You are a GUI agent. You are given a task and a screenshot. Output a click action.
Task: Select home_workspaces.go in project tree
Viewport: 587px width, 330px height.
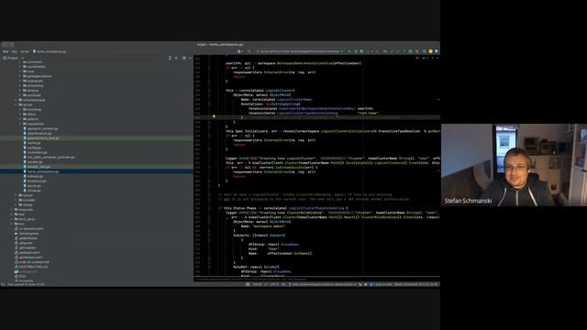41,171
